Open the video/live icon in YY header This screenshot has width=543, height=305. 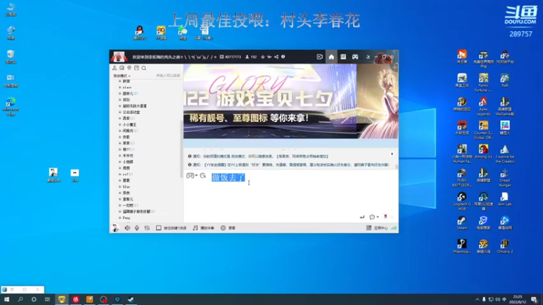click(319, 57)
